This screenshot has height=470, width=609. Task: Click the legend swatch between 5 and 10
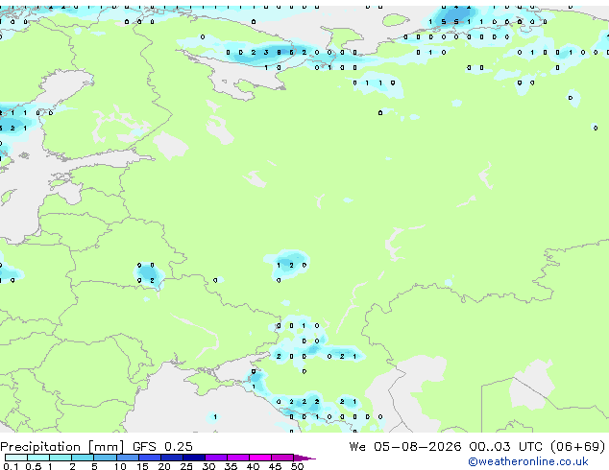(x=105, y=458)
